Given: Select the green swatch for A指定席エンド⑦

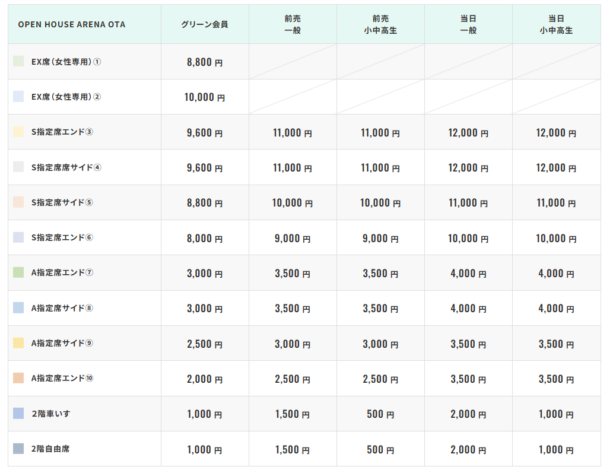Looking at the screenshot, I should [x=18, y=273].
